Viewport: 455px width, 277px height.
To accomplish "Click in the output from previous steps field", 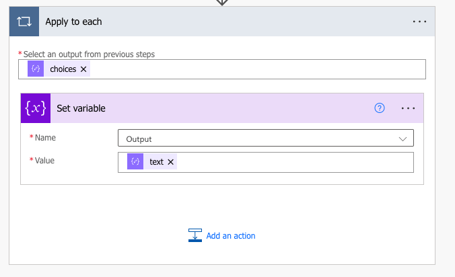I will coord(256,69).
